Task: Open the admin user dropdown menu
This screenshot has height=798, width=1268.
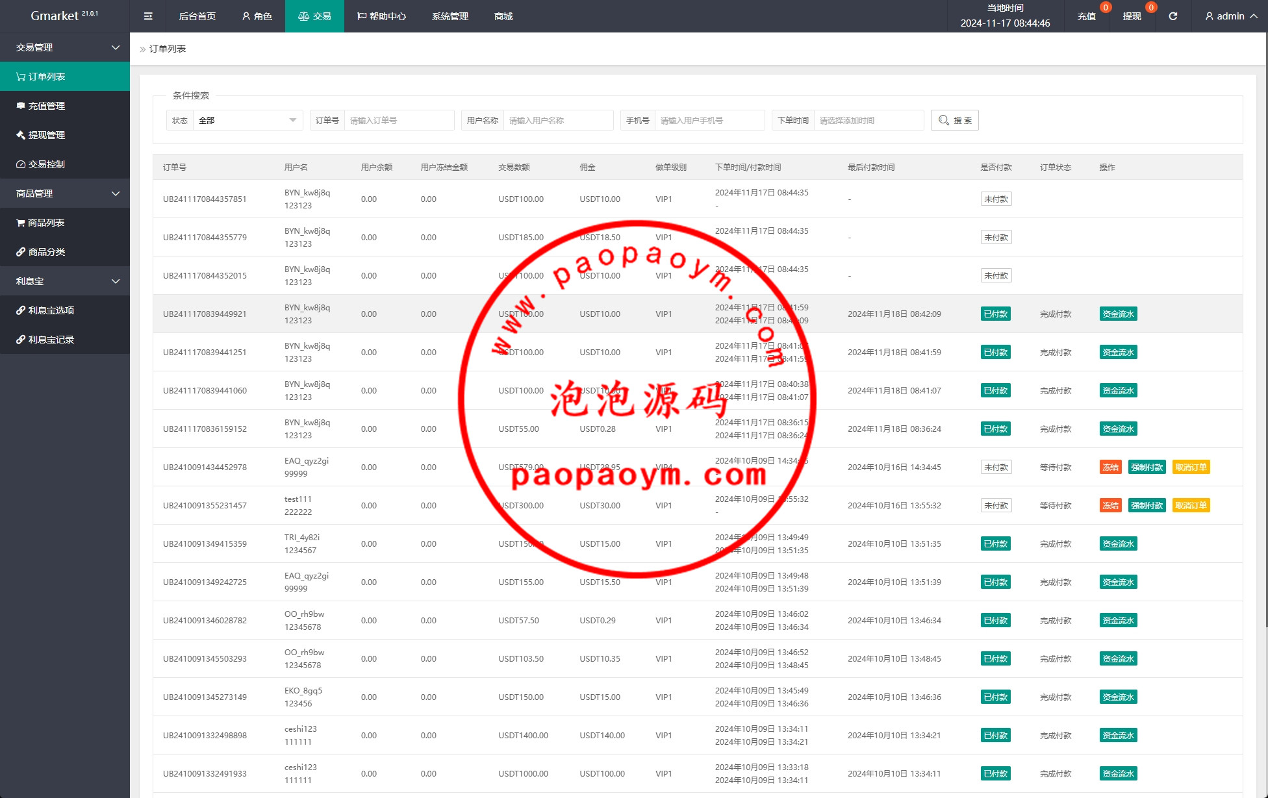Action: coord(1231,16)
